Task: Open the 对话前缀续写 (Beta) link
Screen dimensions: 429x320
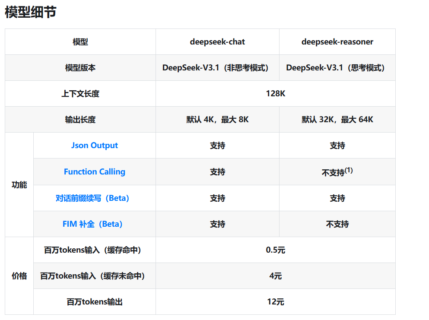Action: 92,198
